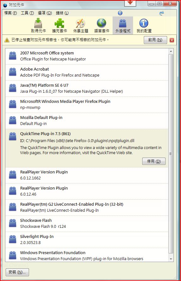Select the Mozilla Default Plug-in entry
The width and height of the screenshot is (181, 281).
pos(87,121)
